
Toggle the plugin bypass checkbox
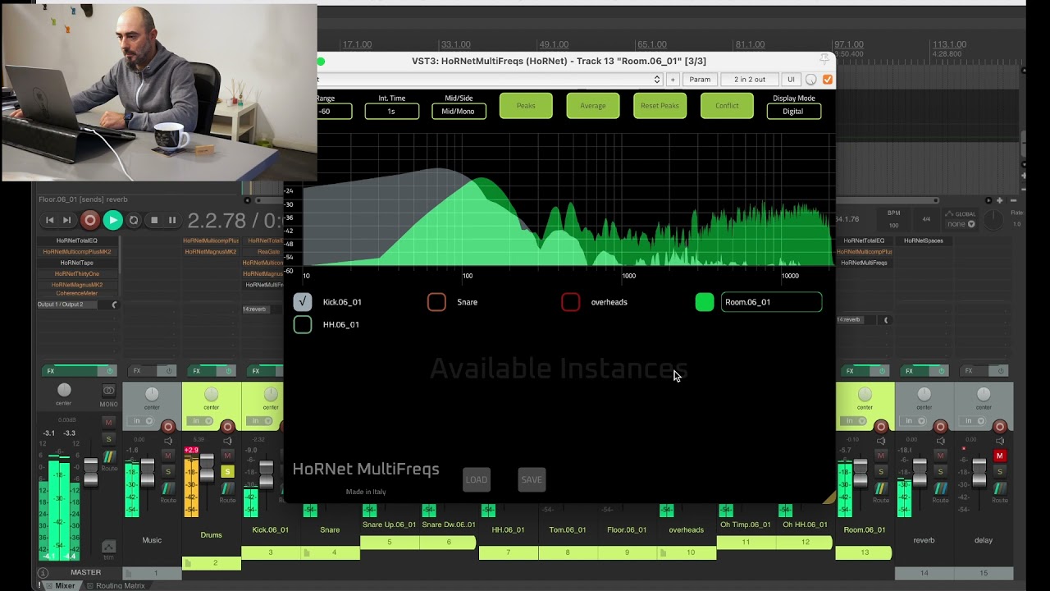point(827,80)
